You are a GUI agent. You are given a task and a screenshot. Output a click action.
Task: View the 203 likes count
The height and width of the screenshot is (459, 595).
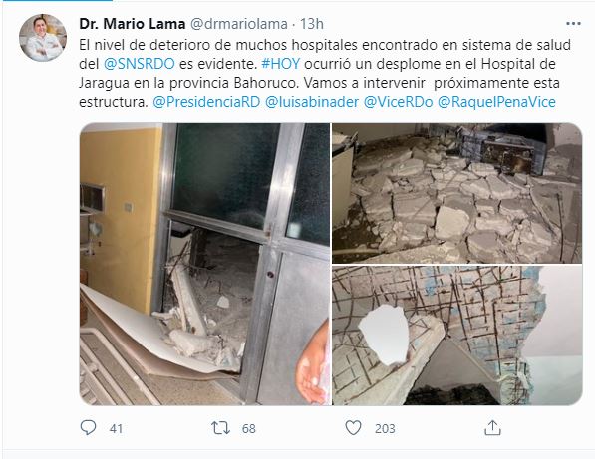pyautogui.click(x=385, y=429)
